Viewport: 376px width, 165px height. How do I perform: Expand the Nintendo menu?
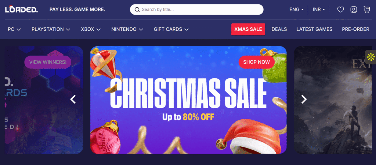[x=127, y=29]
